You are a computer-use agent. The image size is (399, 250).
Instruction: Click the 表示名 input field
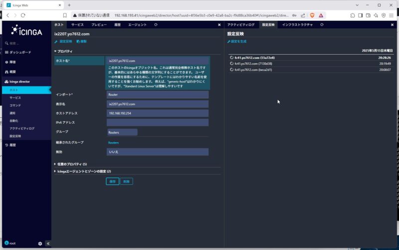(x=158, y=104)
